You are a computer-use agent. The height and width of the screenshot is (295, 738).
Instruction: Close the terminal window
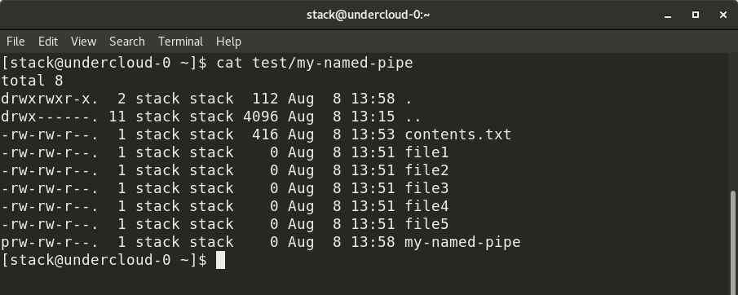pyautogui.click(x=723, y=15)
